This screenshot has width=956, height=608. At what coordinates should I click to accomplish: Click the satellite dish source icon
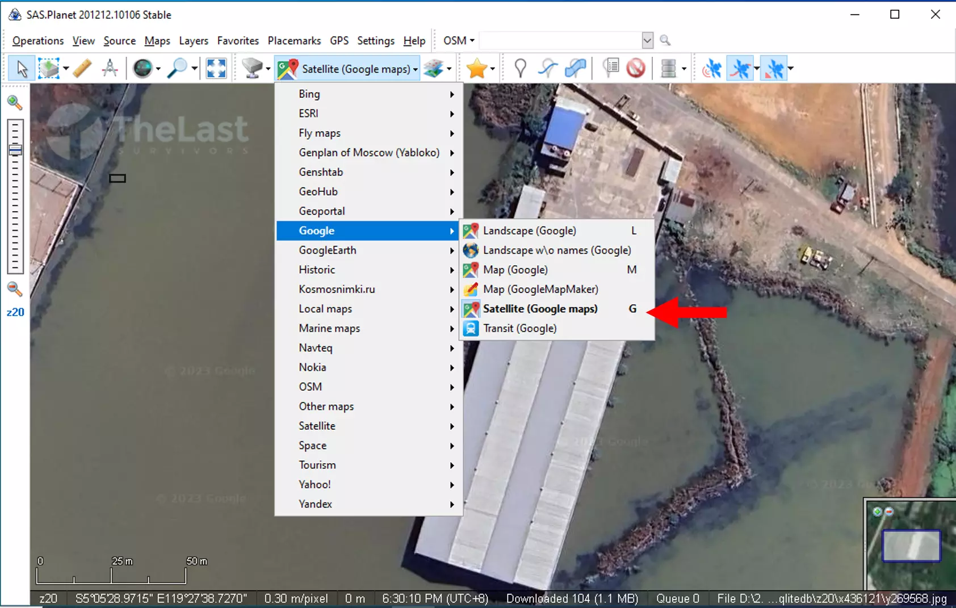[x=251, y=69]
